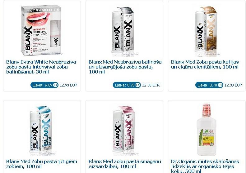
Task: Click the 9.09 Ls price button
Action: [44, 85]
